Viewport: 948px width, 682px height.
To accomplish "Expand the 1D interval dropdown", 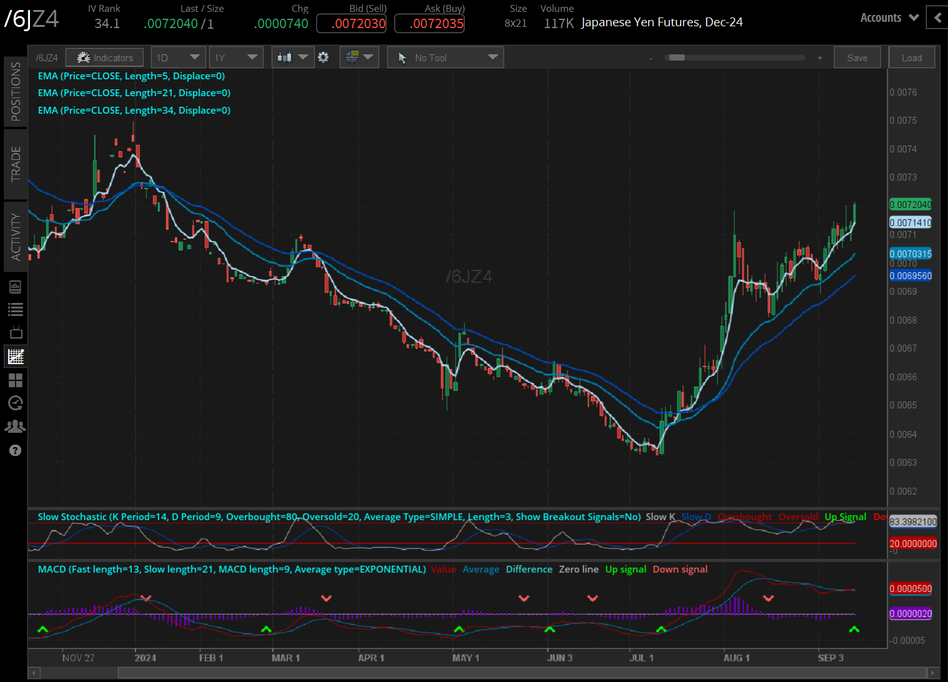I will (178, 57).
